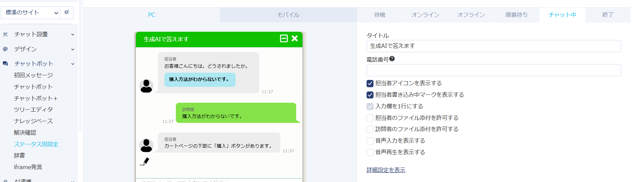632x182 pixels.
Task: Click the chat header title 生成AIで答えます
Action: pyautogui.click(x=166, y=39)
